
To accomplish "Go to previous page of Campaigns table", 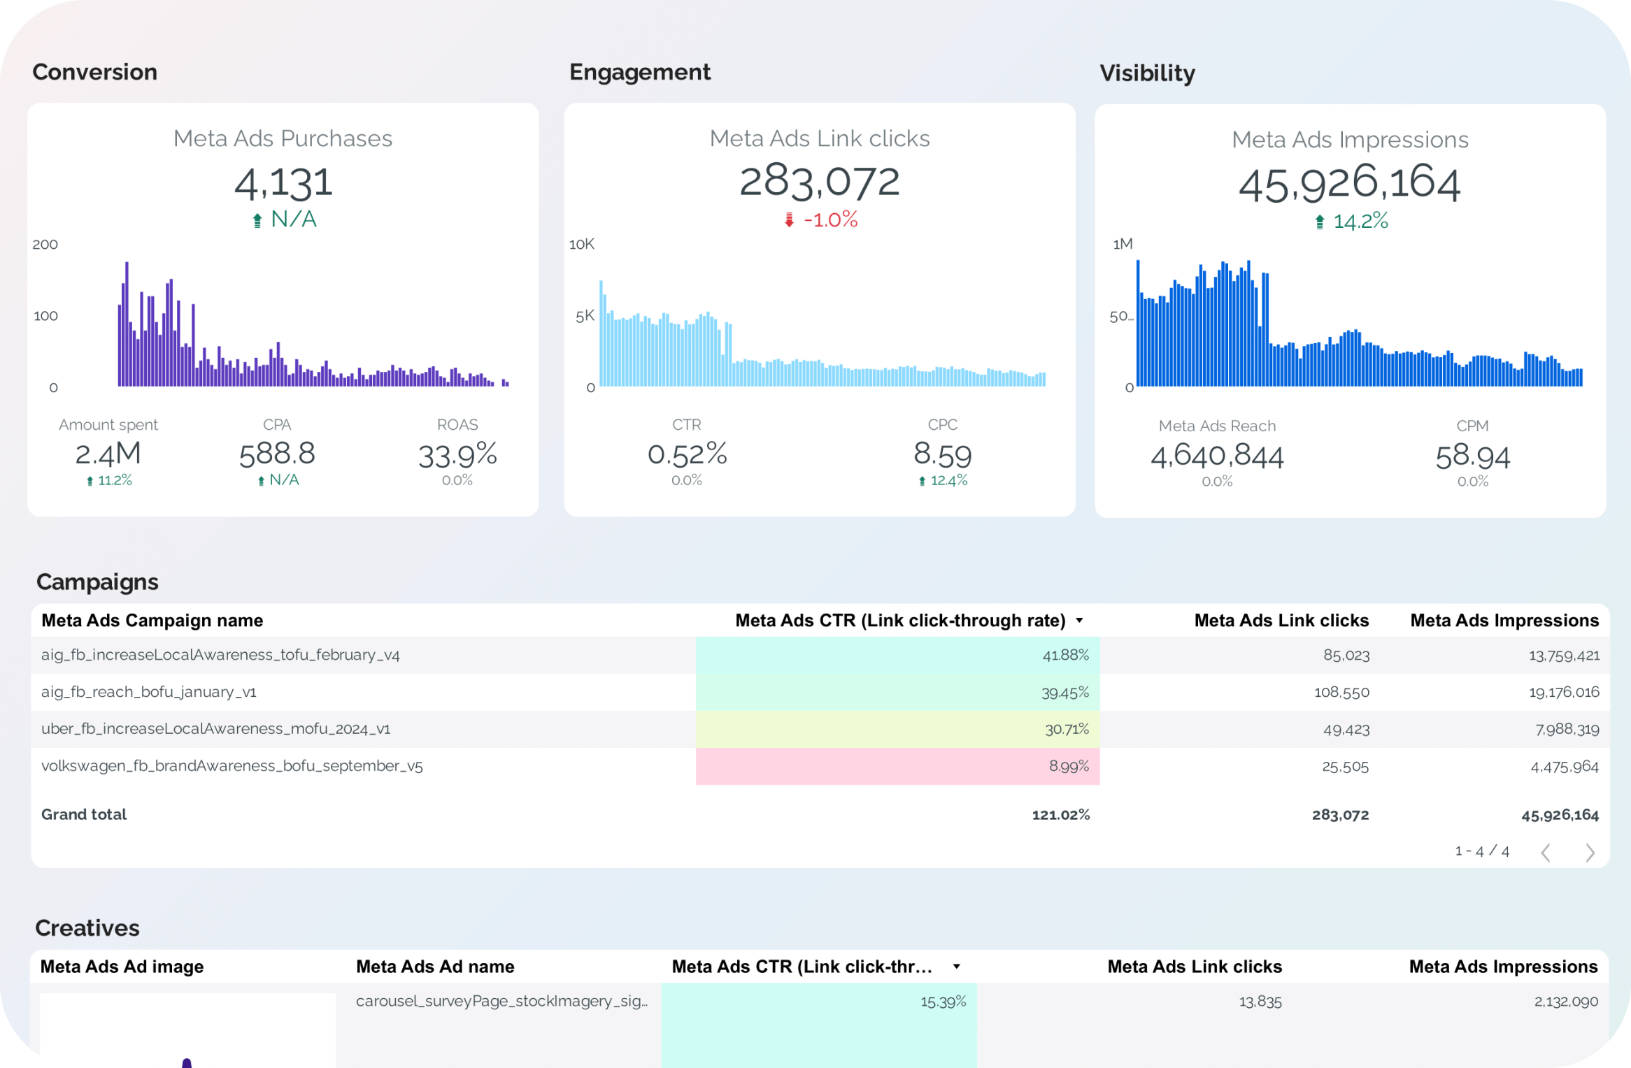I will click(1546, 852).
